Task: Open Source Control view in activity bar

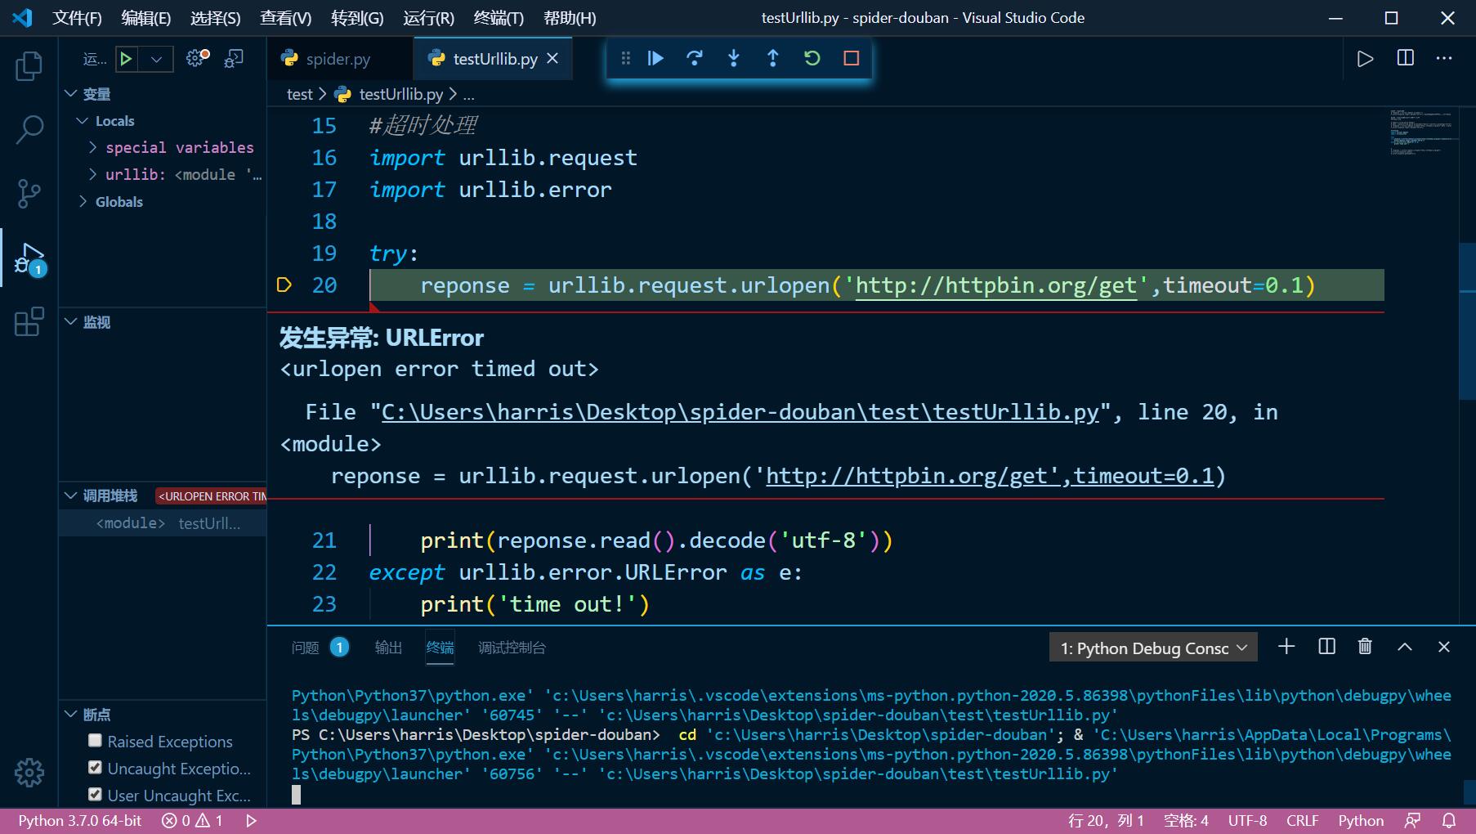Action: [29, 194]
